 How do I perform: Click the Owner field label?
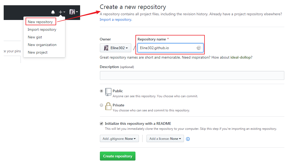(x=105, y=39)
